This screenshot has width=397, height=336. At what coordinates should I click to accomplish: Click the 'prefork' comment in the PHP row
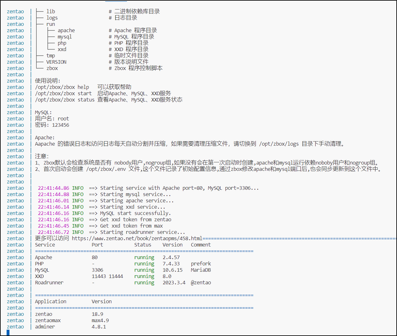point(201,264)
